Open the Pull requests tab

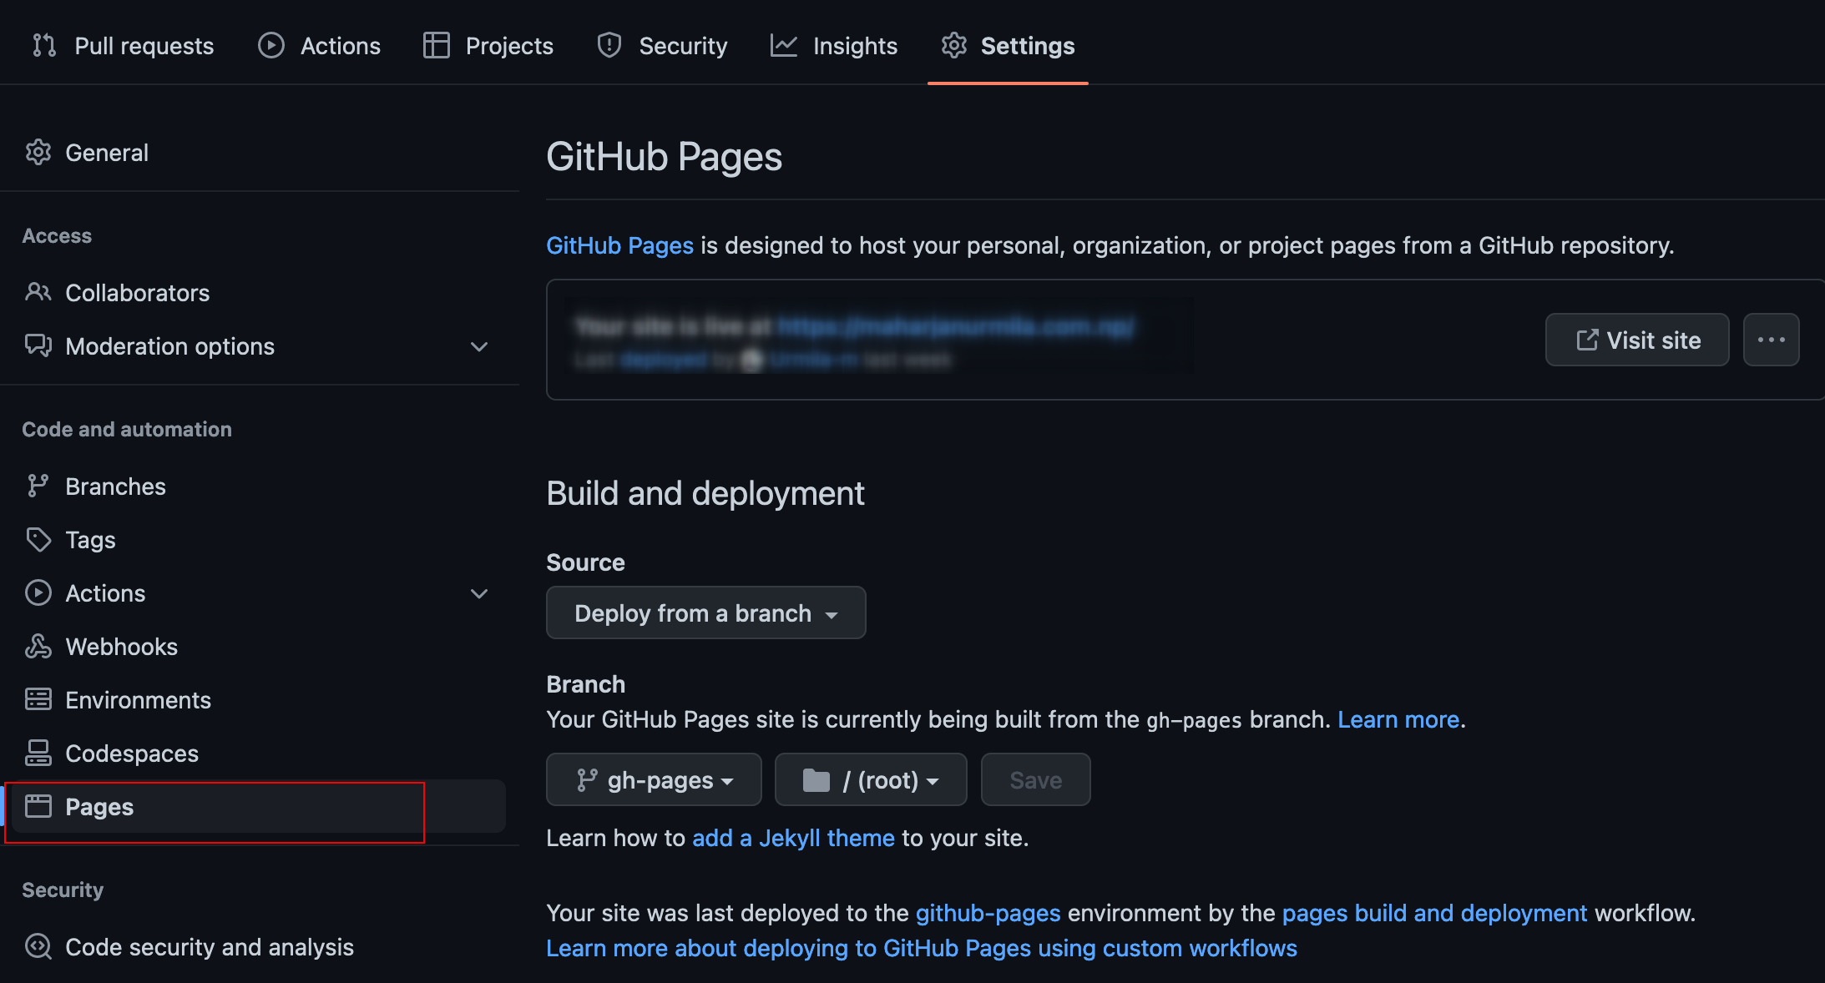click(123, 45)
